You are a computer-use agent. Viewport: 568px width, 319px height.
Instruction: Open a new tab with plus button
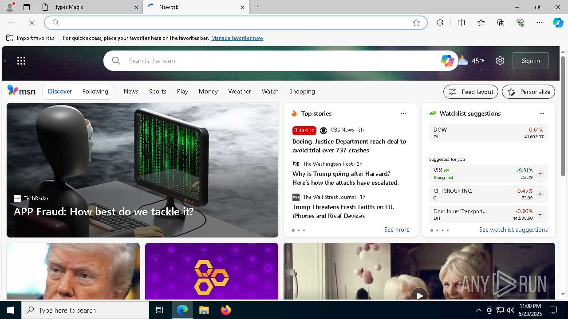tap(257, 7)
